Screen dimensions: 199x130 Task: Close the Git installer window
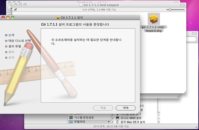click(3, 18)
